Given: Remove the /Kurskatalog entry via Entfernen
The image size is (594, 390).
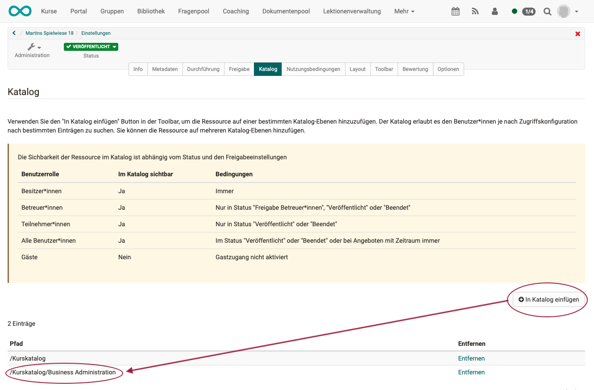Looking at the screenshot, I should pyautogui.click(x=471, y=358).
